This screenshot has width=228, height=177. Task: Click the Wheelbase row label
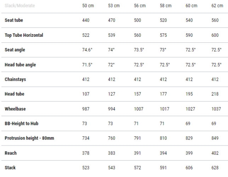15,109
